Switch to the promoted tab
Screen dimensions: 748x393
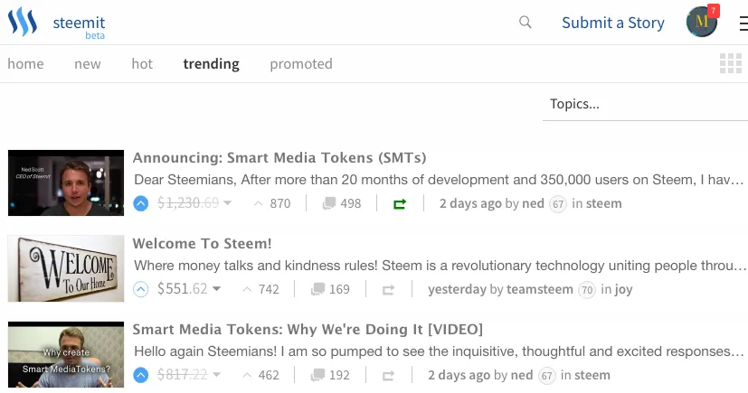coord(301,64)
